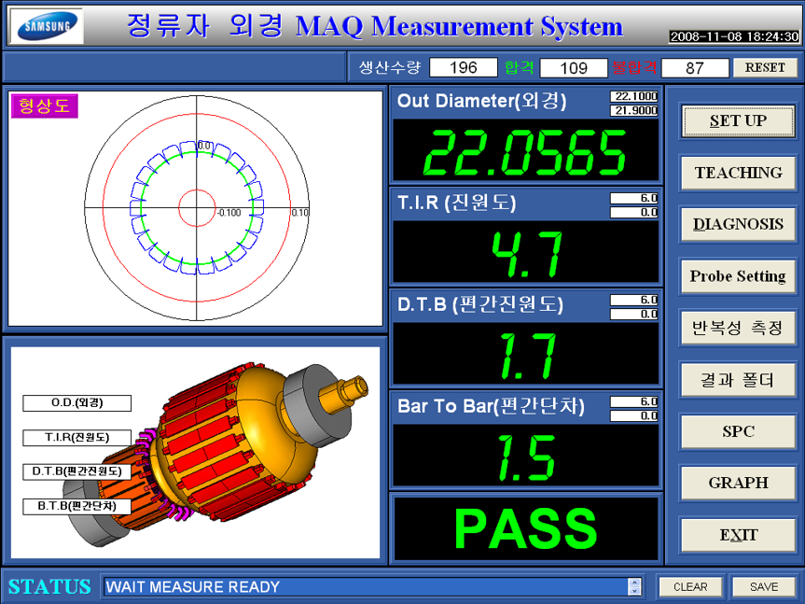Screen dimensions: 805x604
Task: Open the SET UP screen
Action: pyautogui.click(x=738, y=120)
